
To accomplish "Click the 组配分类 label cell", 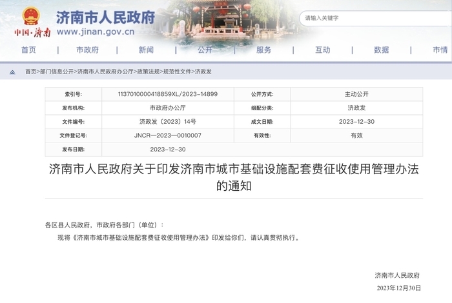I will pos(262,108).
